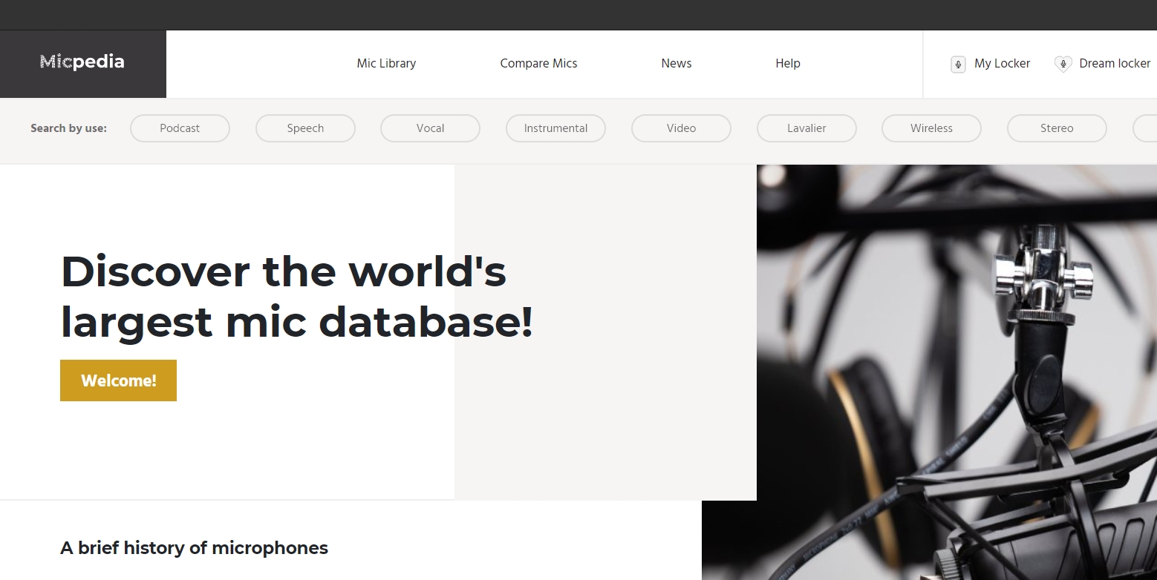Toggle the Podcast use filter

[x=180, y=128]
